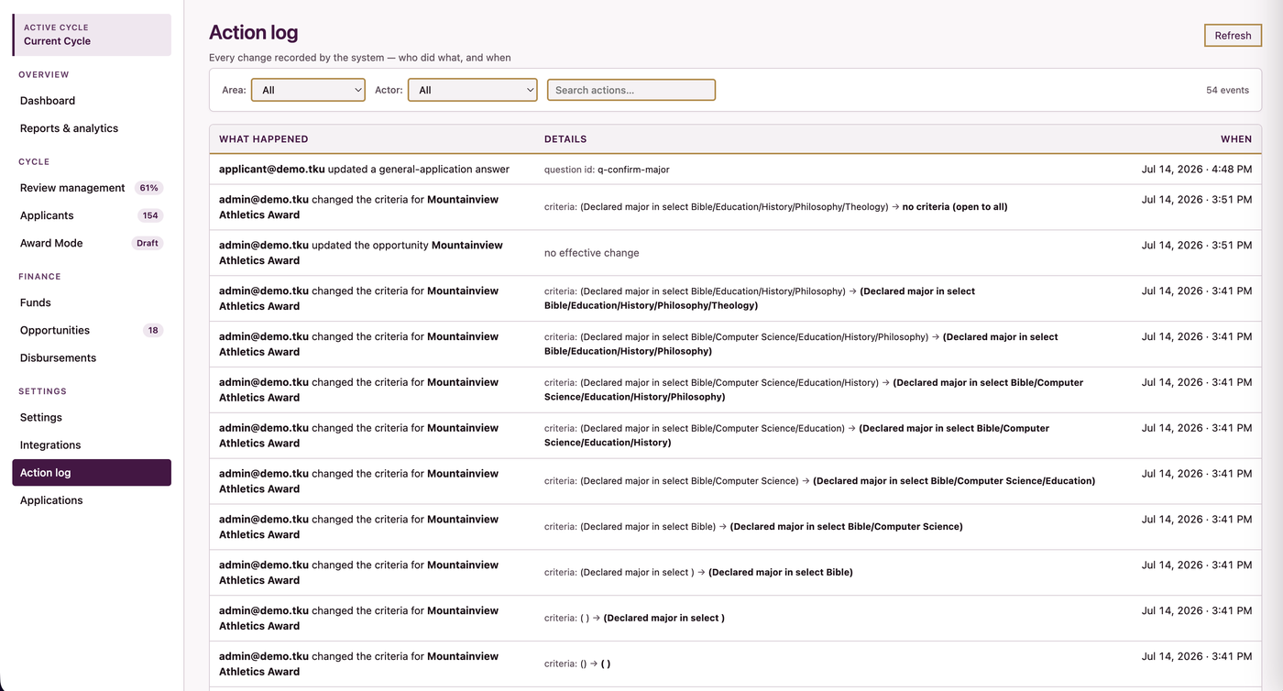The image size is (1283, 691).
Task: Navigate to Applicants
Action: tap(47, 215)
